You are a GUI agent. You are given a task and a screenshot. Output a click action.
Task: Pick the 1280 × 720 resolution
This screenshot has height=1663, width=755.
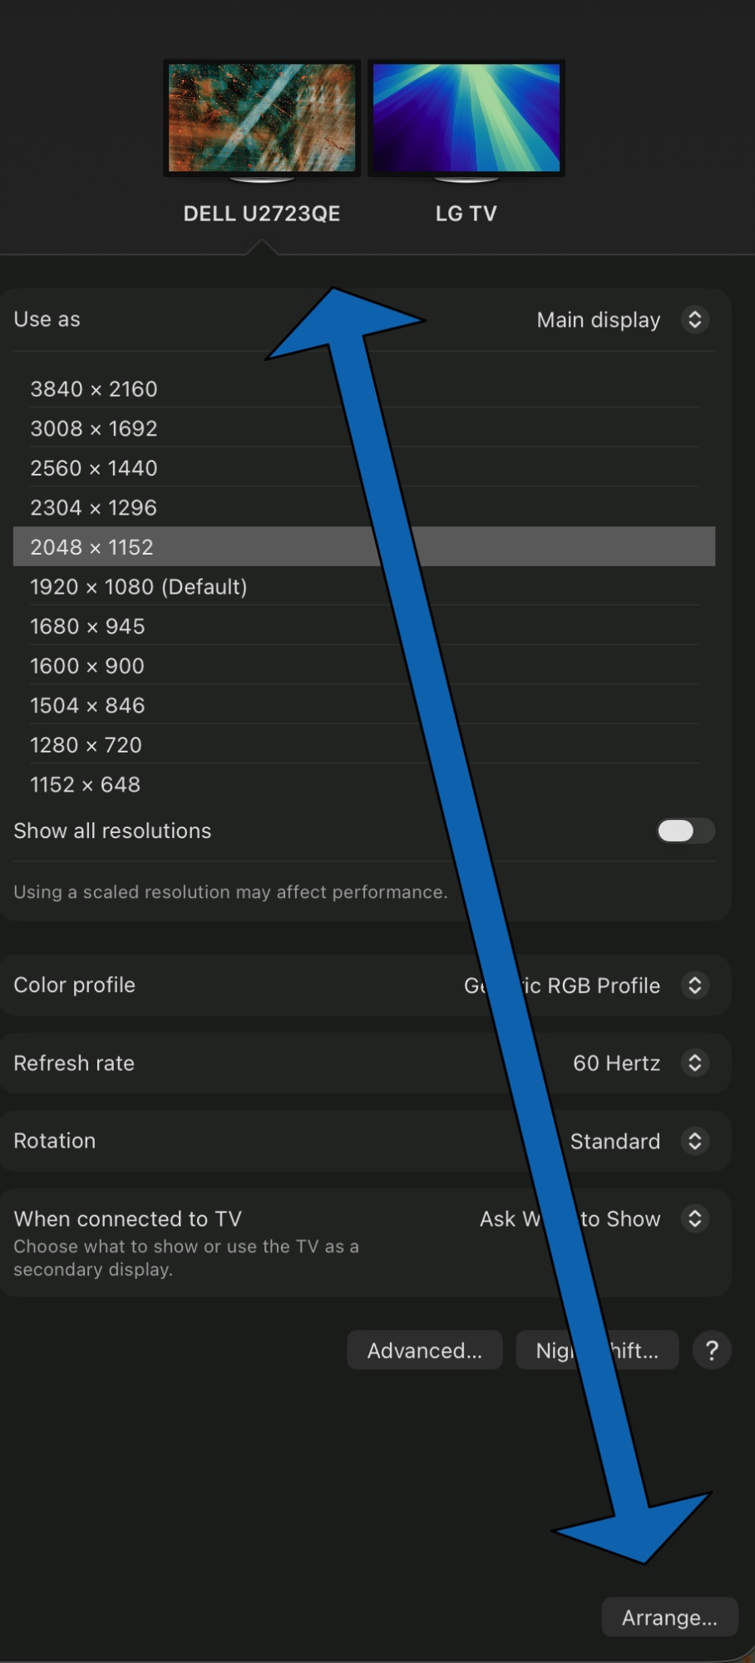click(x=86, y=745)
